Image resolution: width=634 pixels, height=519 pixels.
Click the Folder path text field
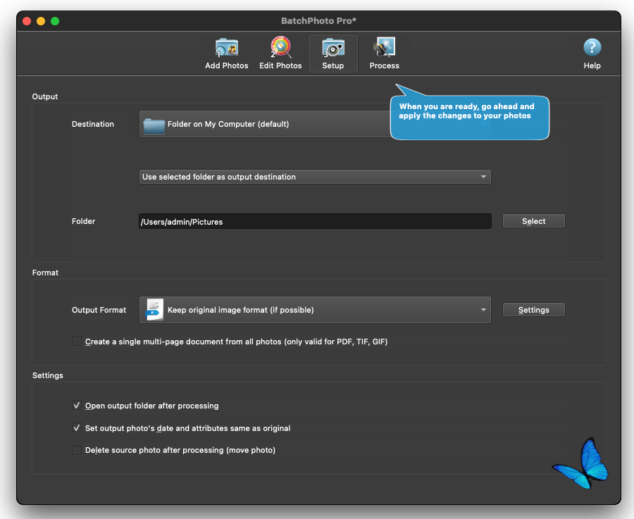[315, 221]
